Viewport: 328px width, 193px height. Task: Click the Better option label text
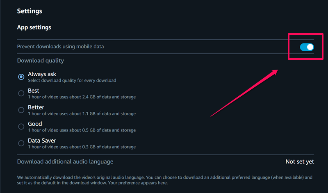pyautogui.click(x=36, y=107)
